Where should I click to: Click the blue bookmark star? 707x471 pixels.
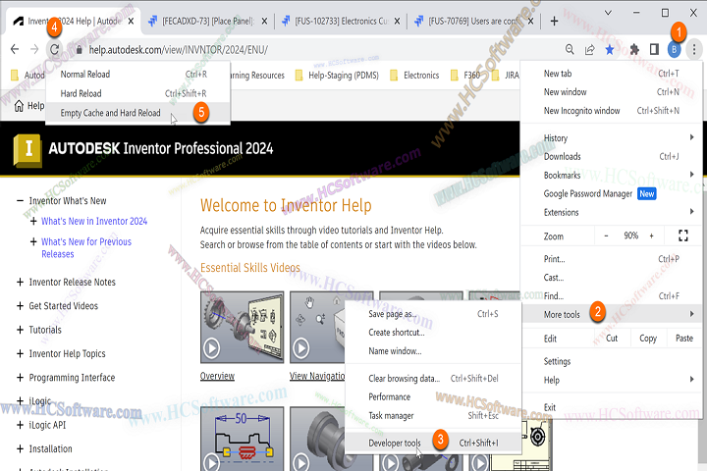610,49
